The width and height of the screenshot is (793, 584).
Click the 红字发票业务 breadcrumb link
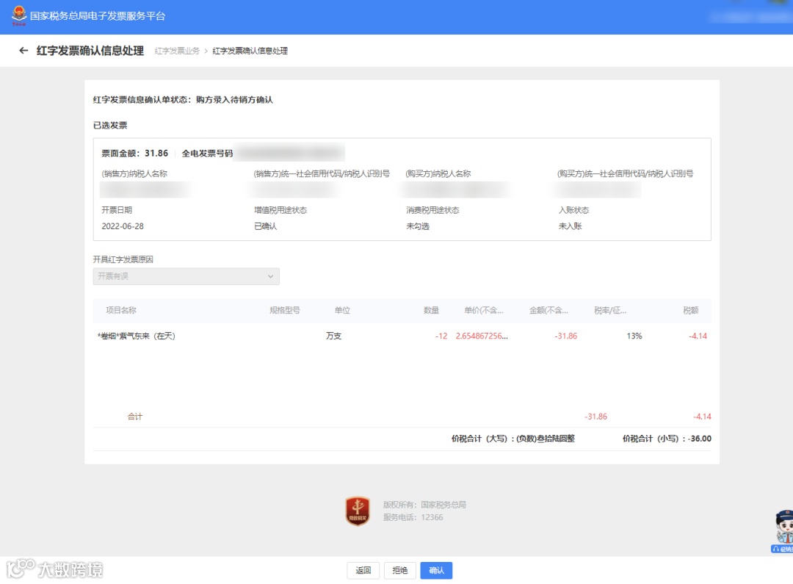pyautogui.click(x=177, y=51)
